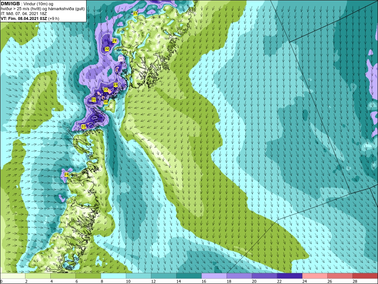The height and width of the screenshot is (284, 378).
Task: Pick the 8–10 m/s pale cyan legend swatch
Action: [113, 276]
